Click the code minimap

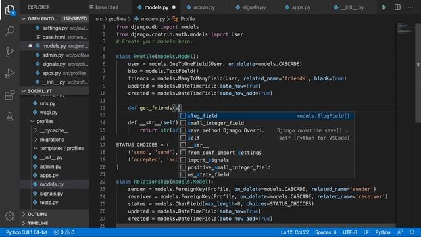coord(405,28)
